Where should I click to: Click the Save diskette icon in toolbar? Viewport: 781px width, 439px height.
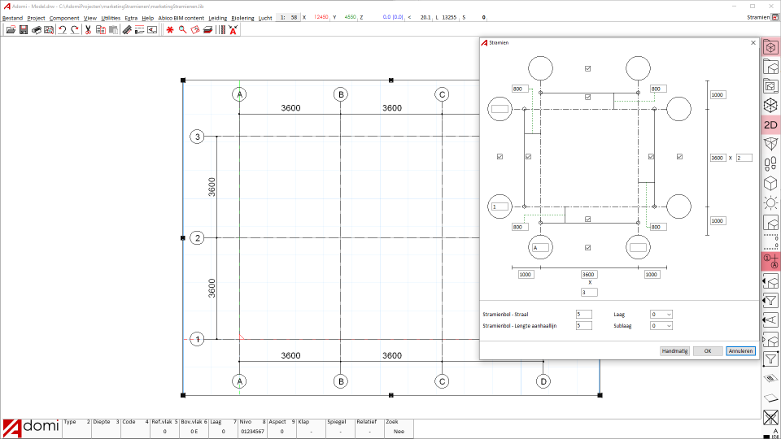24,30
